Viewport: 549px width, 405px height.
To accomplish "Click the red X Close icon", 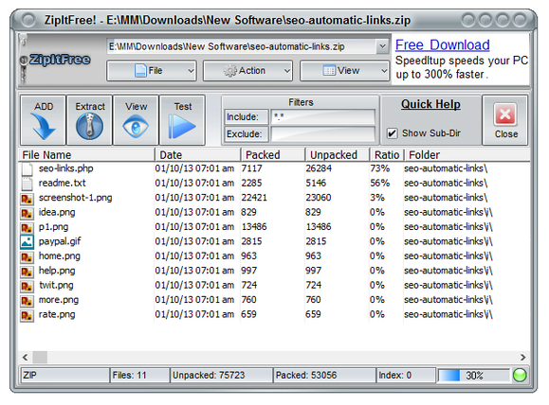I will coord(504,114).
